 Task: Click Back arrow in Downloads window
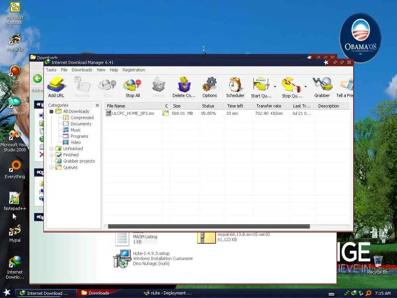tap(38, 78)
